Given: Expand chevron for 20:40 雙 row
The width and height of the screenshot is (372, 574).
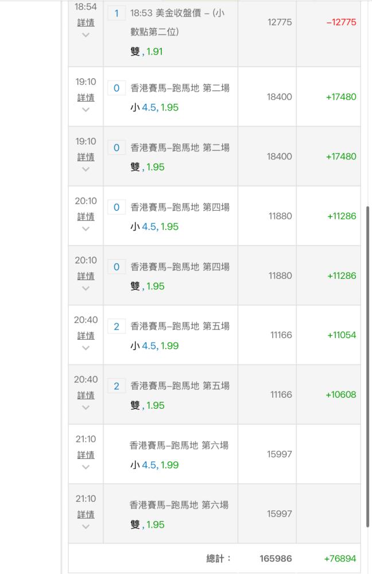Looking at the screenshot, I should click(x=86, y=408).
